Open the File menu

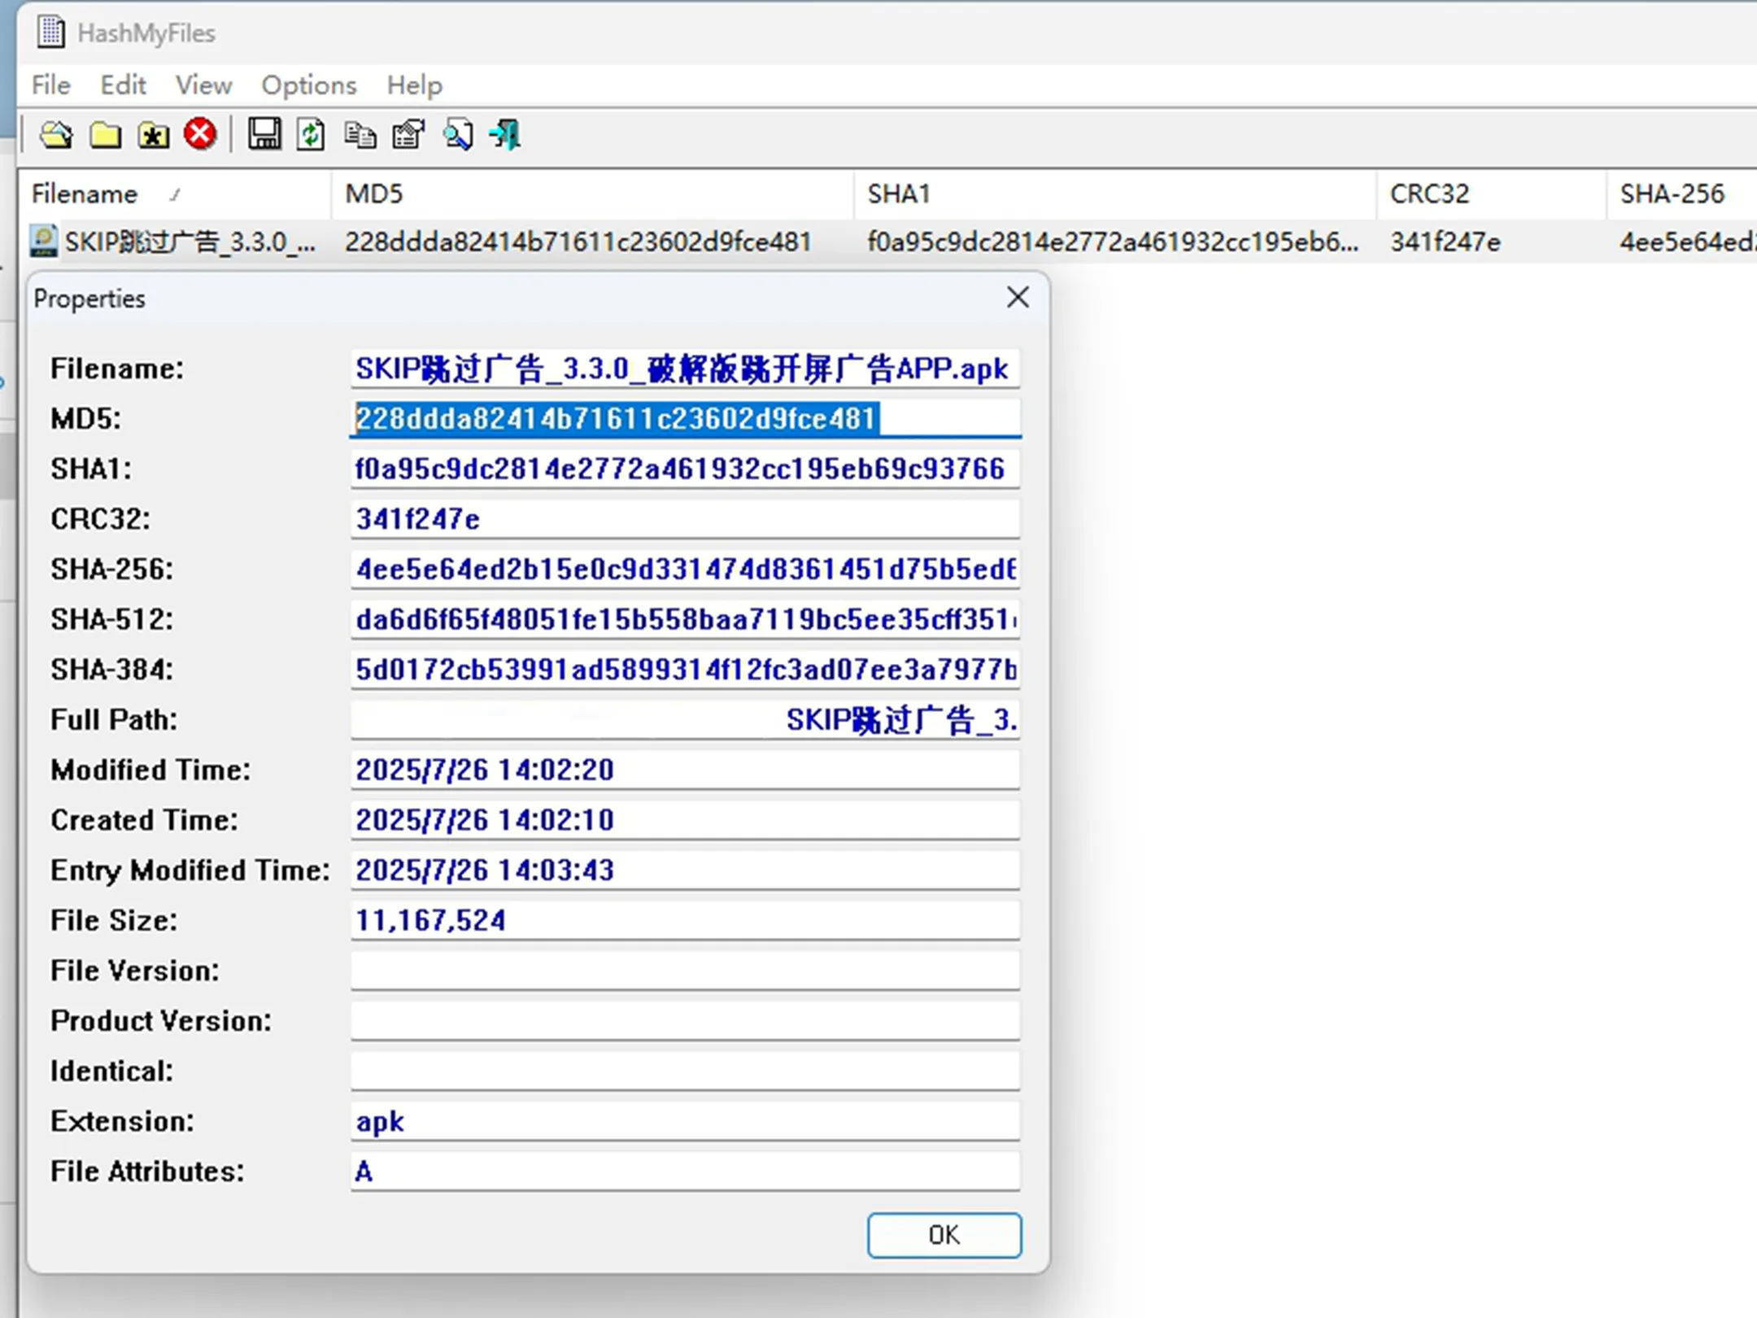pyautogui.click(x=51, y=85)
